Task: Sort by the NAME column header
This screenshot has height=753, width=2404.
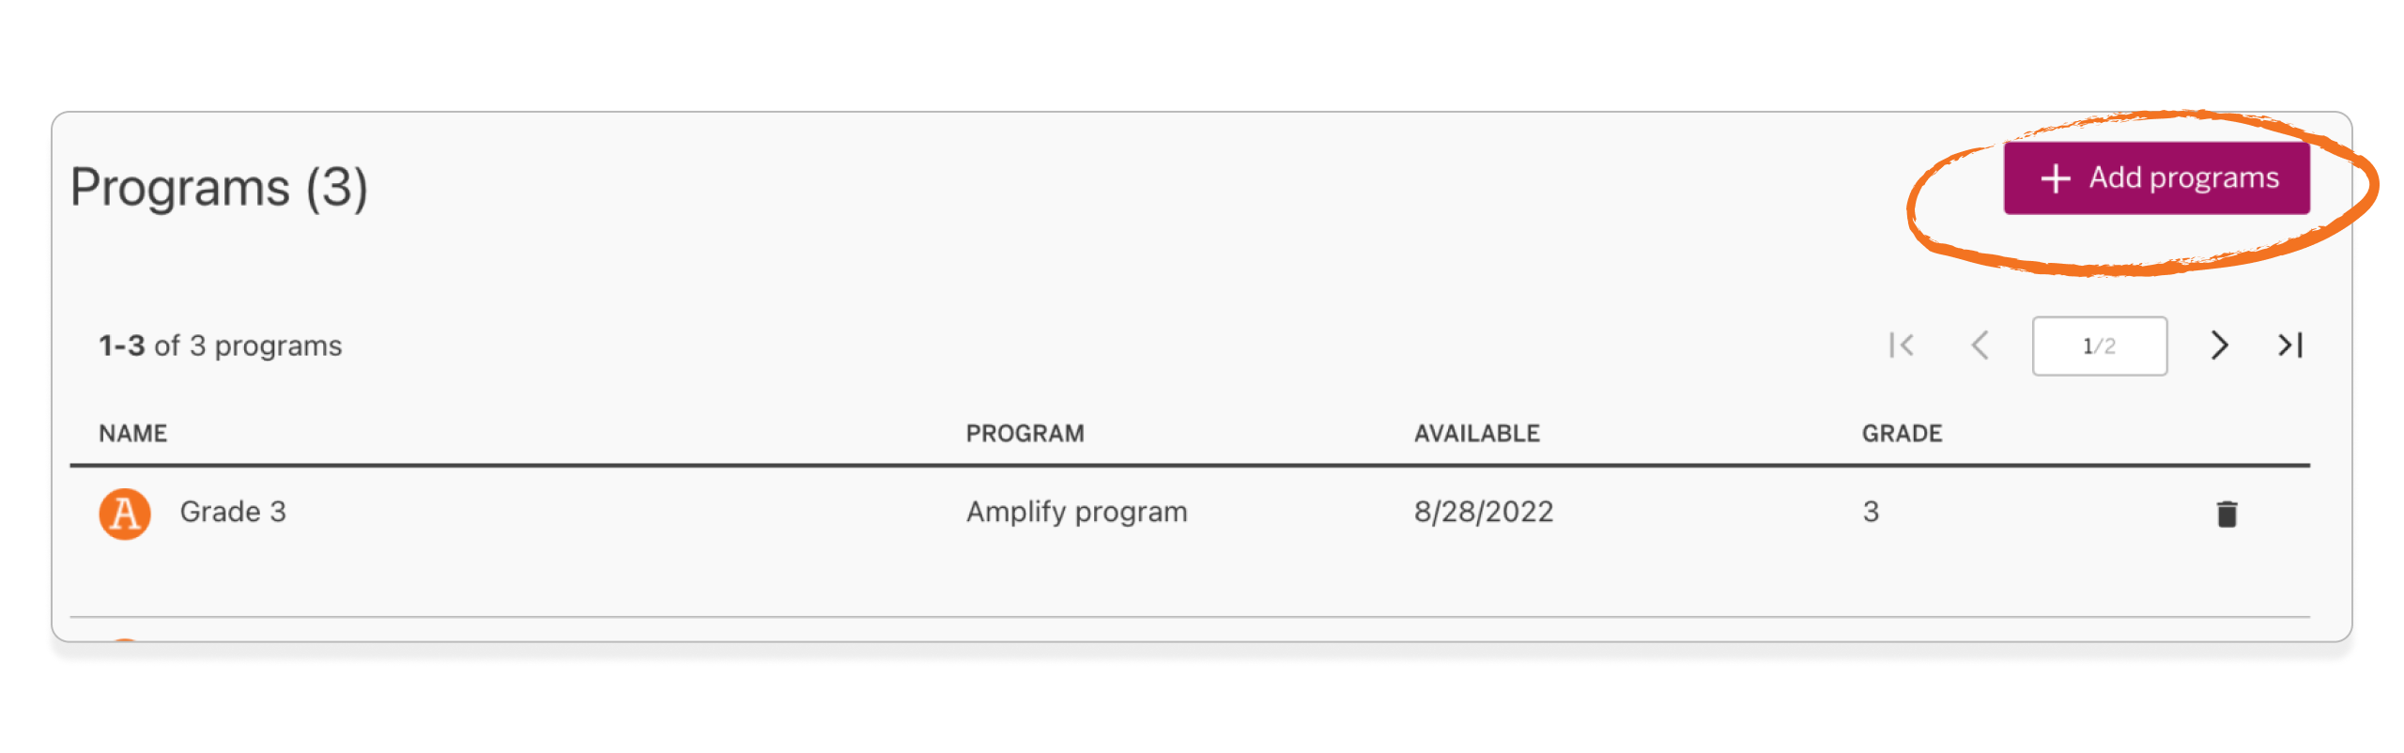Action: [133, 434]
